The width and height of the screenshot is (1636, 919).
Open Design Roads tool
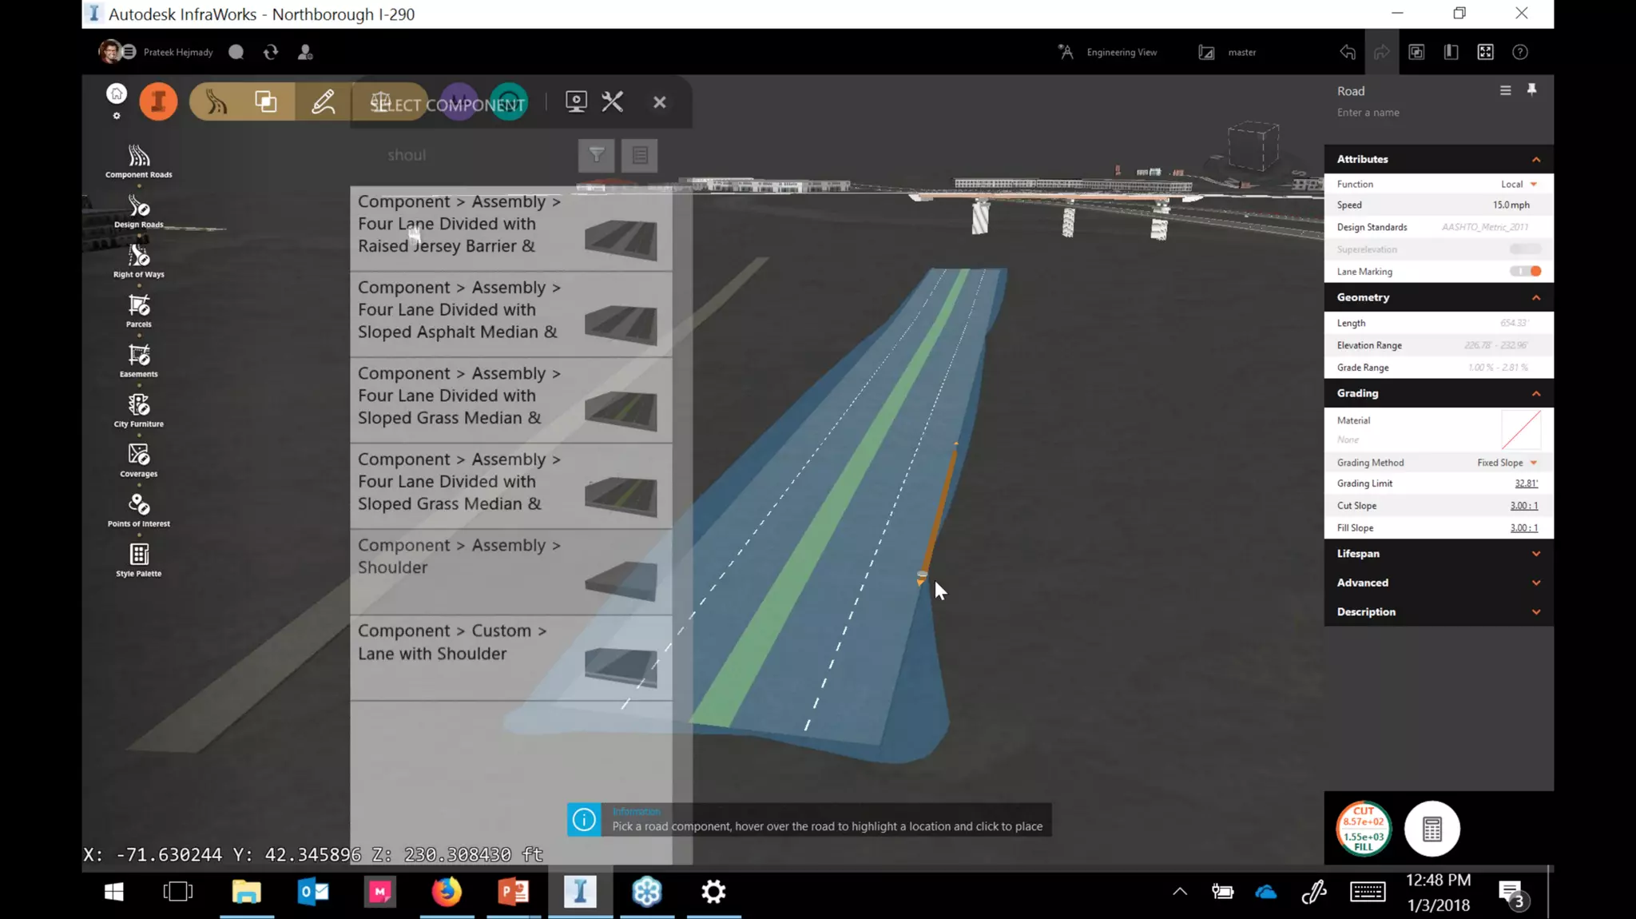pos(139,212)
